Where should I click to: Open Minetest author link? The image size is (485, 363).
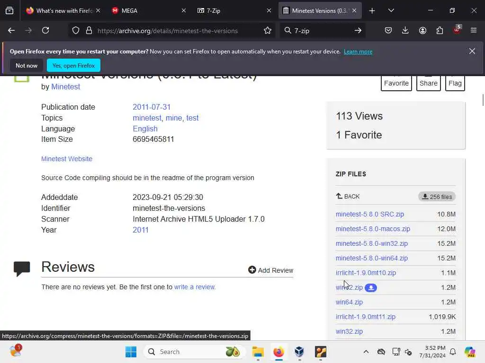pos(65,87)
